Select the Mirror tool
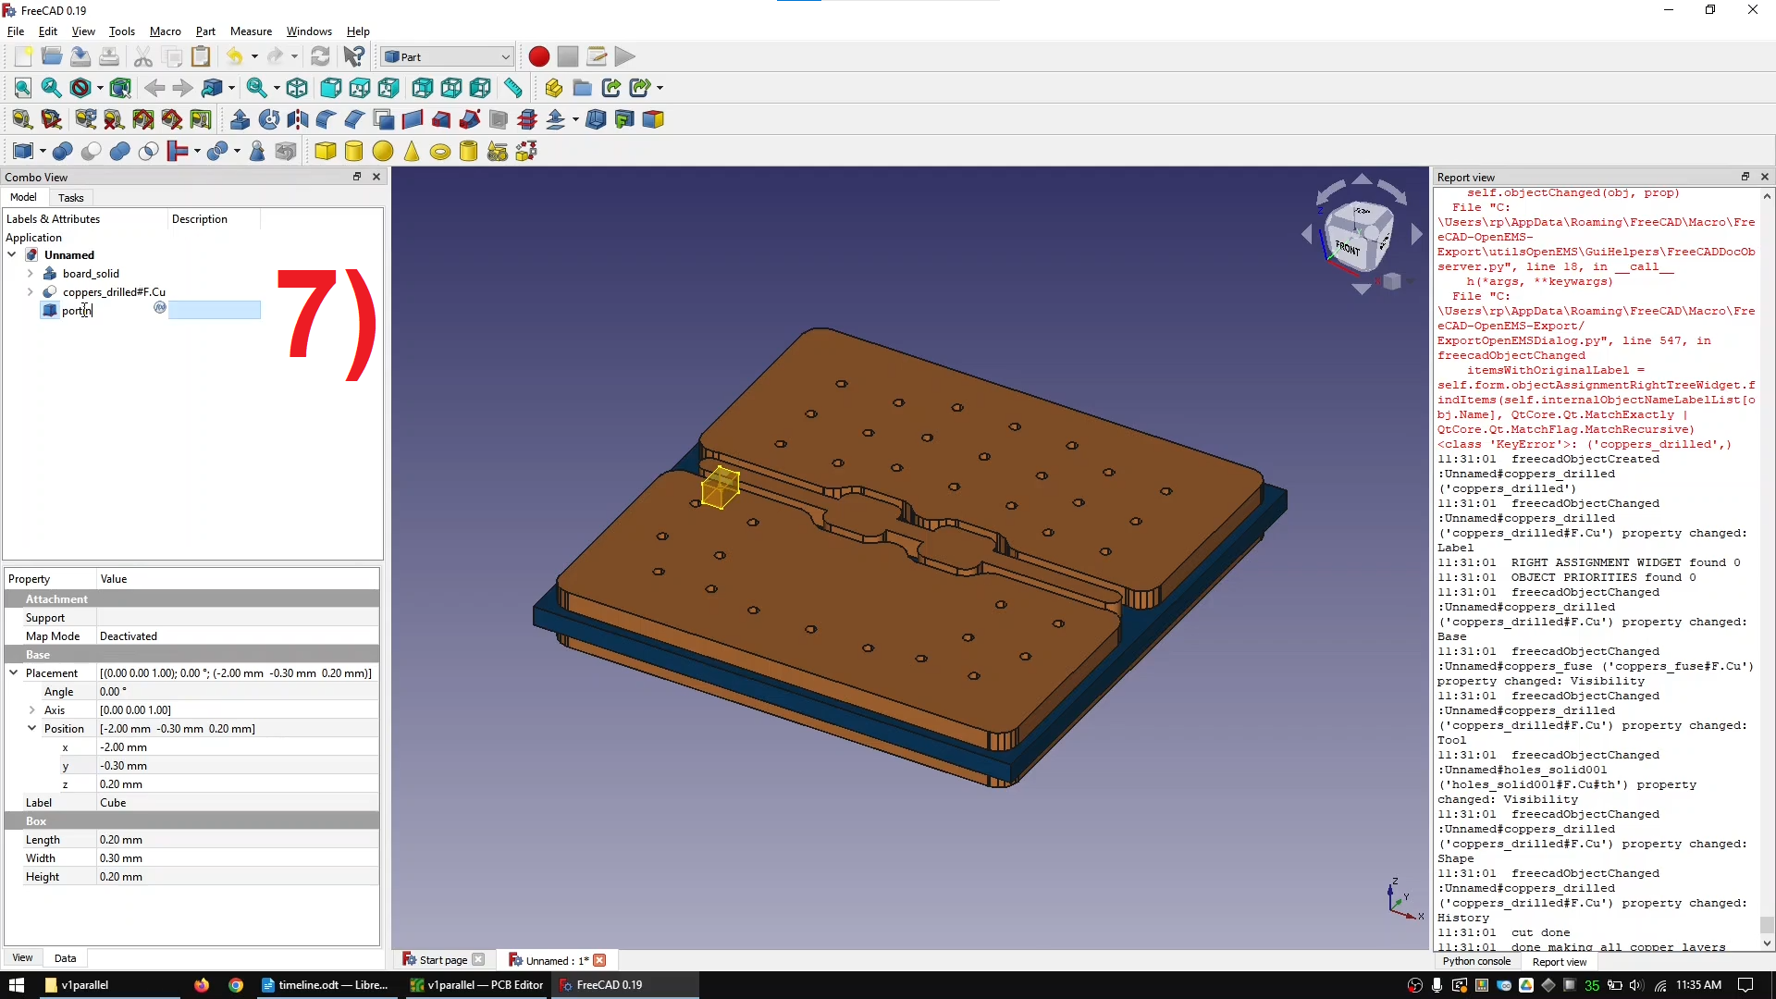 297,118
